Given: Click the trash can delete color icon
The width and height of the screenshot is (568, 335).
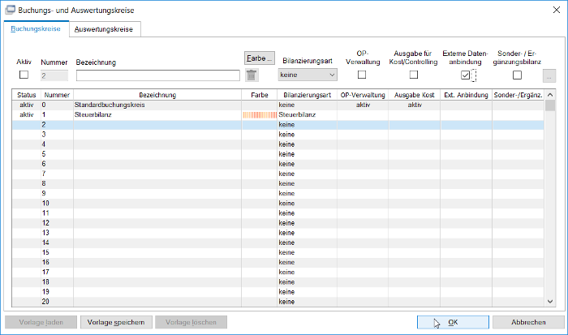Looking at the screenshot, I should click(252, 75).
